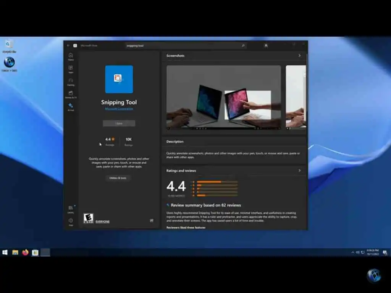
Task: Click the ESRB Everyone rating badge
Action: pos(88,218)
